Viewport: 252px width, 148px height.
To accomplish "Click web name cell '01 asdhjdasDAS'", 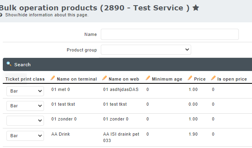I will (121, 89).
